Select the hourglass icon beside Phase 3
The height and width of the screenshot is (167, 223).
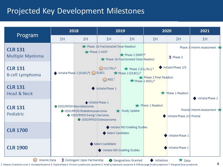[170, 57]
